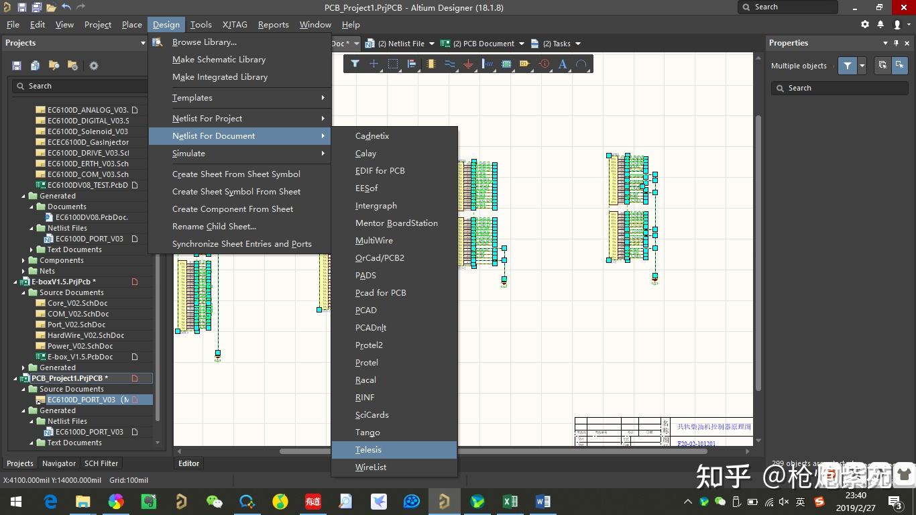Pin the Properties panel

895,43
